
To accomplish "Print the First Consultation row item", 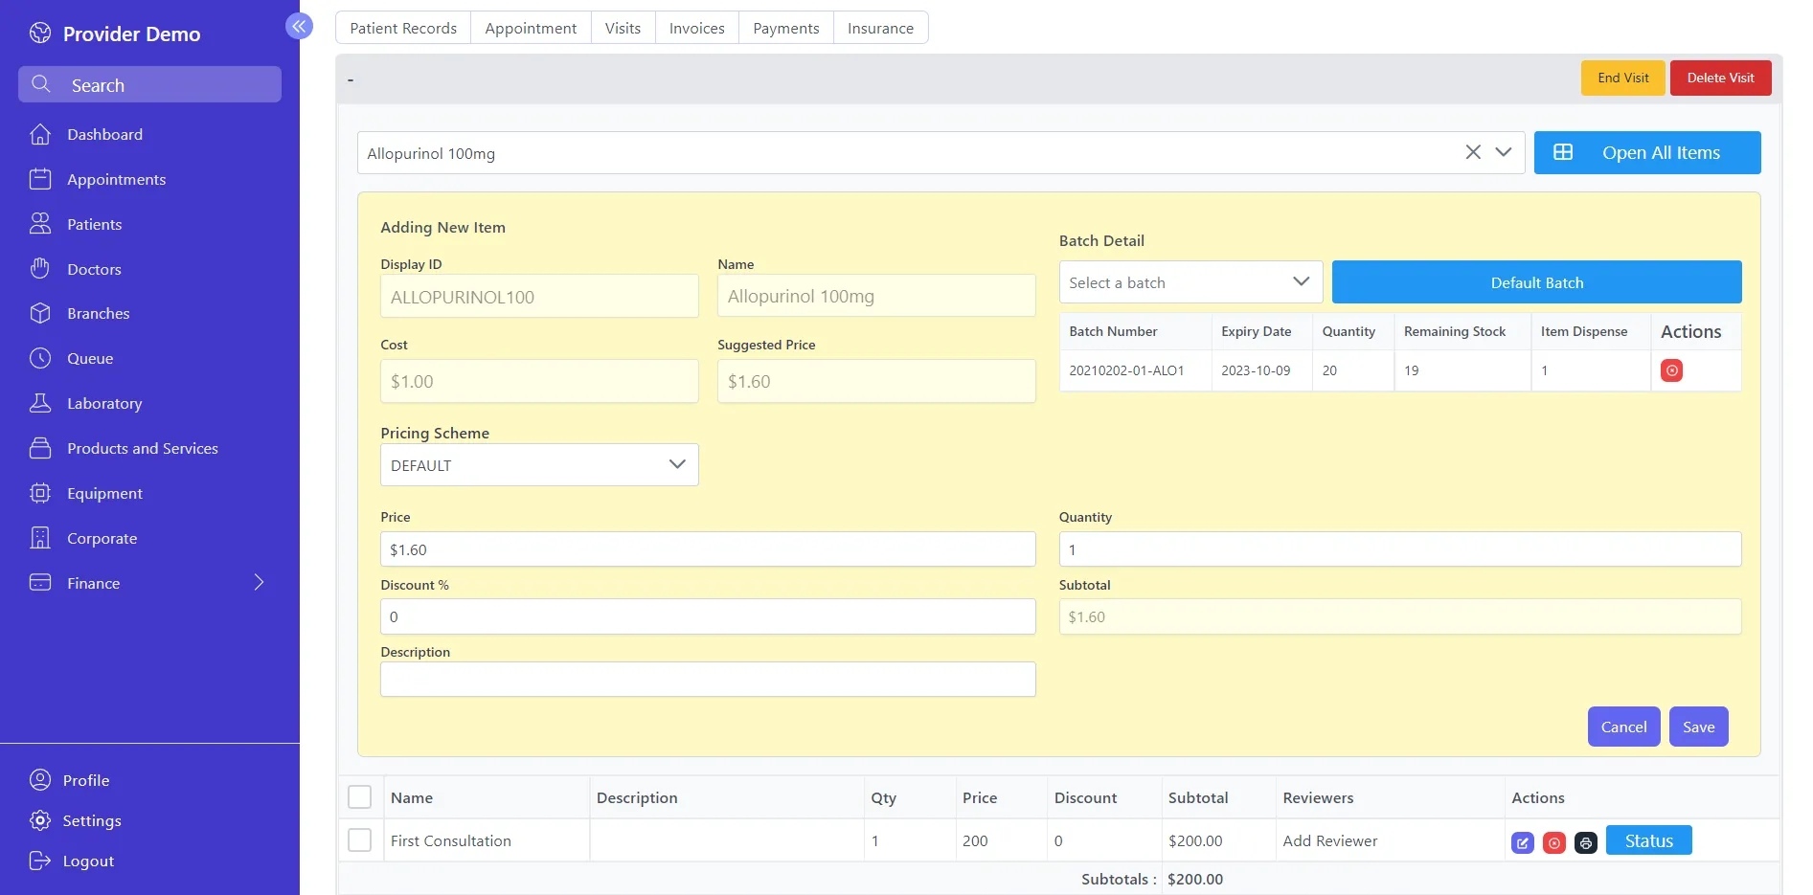I will coord(1586,842).
